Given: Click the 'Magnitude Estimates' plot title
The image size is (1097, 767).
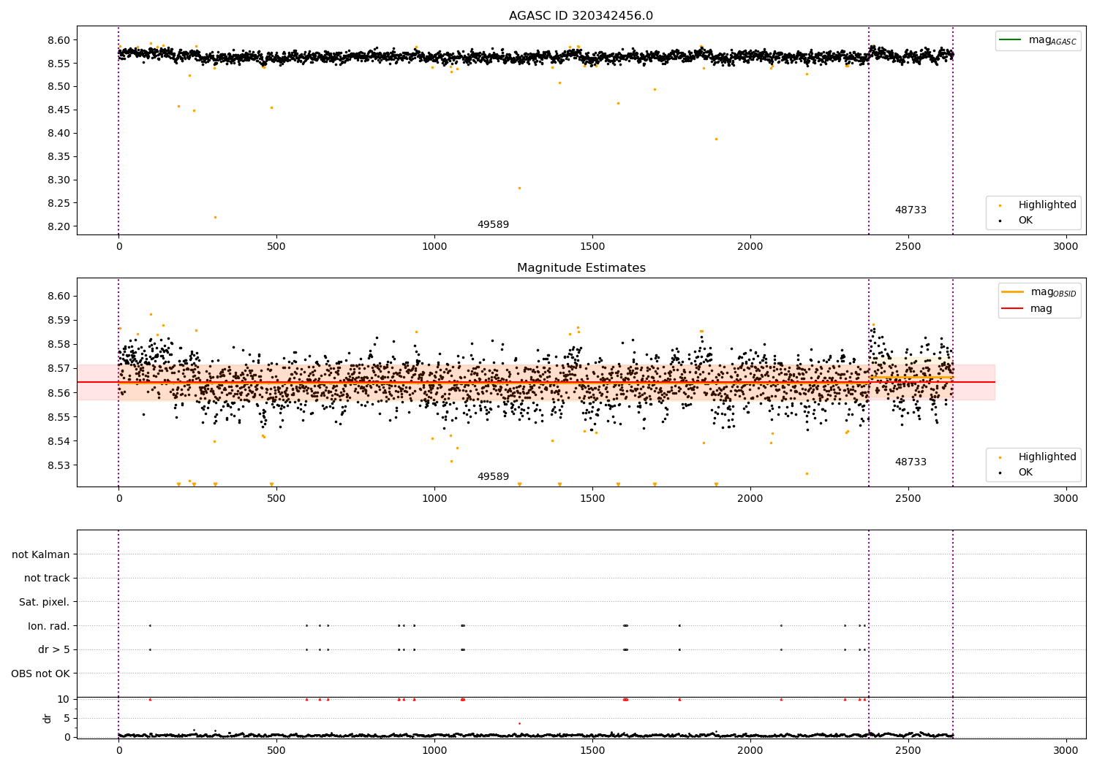Looking at the screenshot, I should pos(581,268).
